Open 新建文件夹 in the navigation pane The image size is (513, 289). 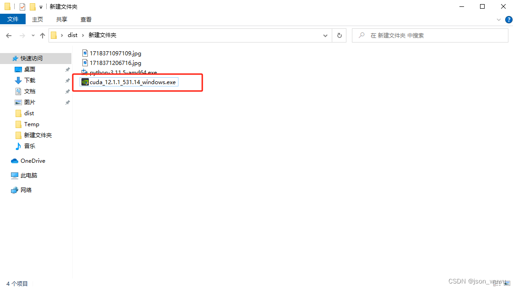coord(38,135)
